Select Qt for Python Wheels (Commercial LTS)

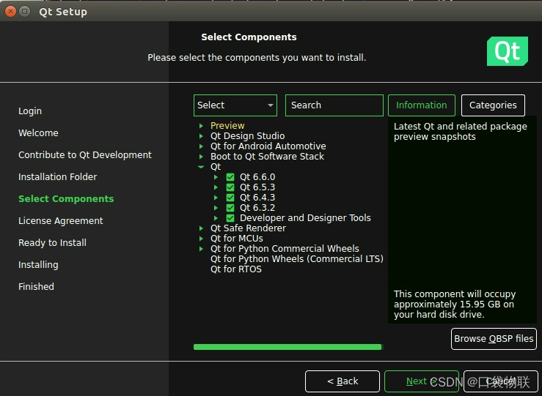pyautogui.click(x=297, y=259)
